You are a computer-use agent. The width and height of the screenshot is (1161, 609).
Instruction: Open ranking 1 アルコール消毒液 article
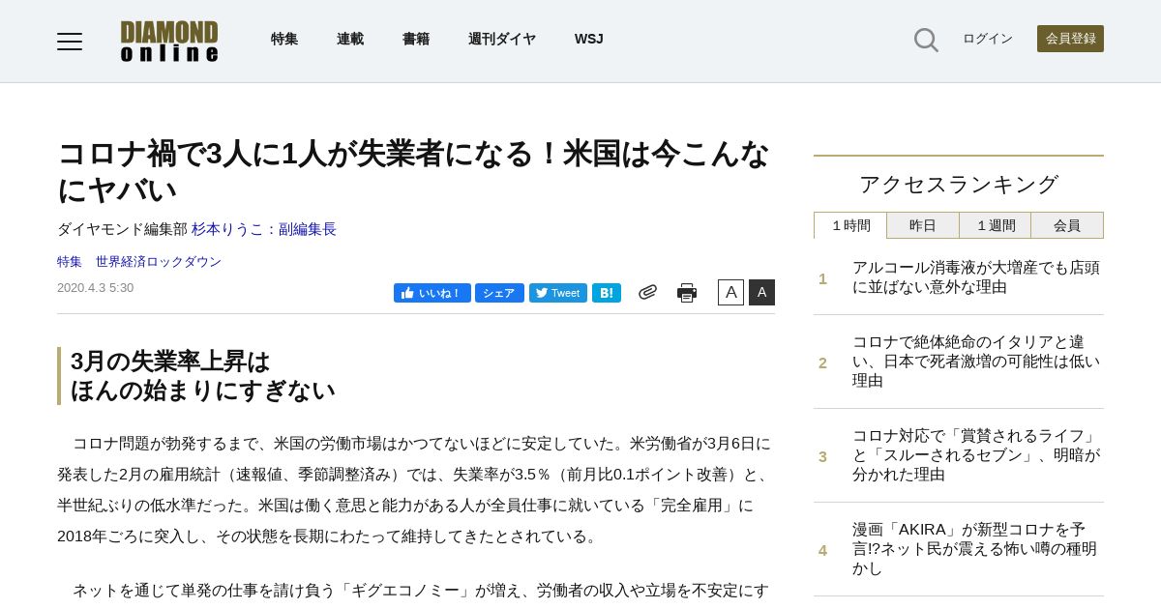(976, 277)
